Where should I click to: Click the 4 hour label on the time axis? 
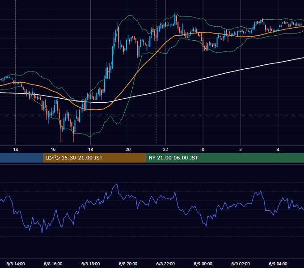coord(278,150)
